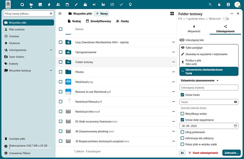The image size is (244, 159).
Task: Open the search magnifier in top bar
Action: 210,5
